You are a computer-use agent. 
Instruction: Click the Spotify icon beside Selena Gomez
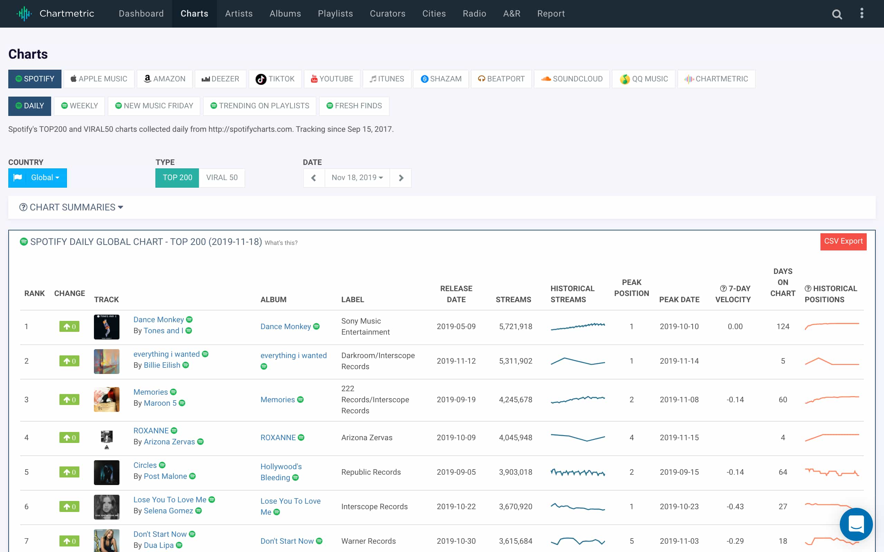pos(198,510)
